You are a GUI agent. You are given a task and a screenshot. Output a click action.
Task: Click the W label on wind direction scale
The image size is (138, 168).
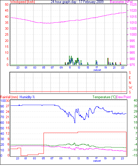coord(130,88)
